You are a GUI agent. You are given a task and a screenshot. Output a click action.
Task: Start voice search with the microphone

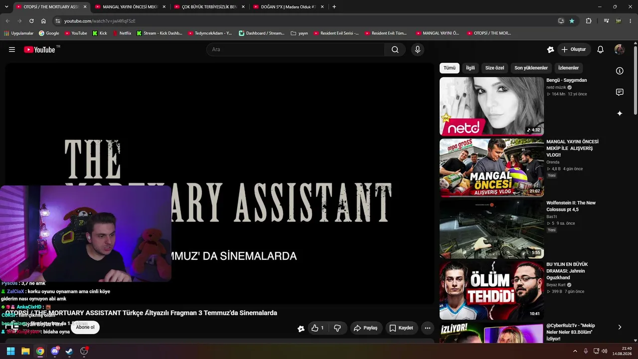tap(418, 49)
